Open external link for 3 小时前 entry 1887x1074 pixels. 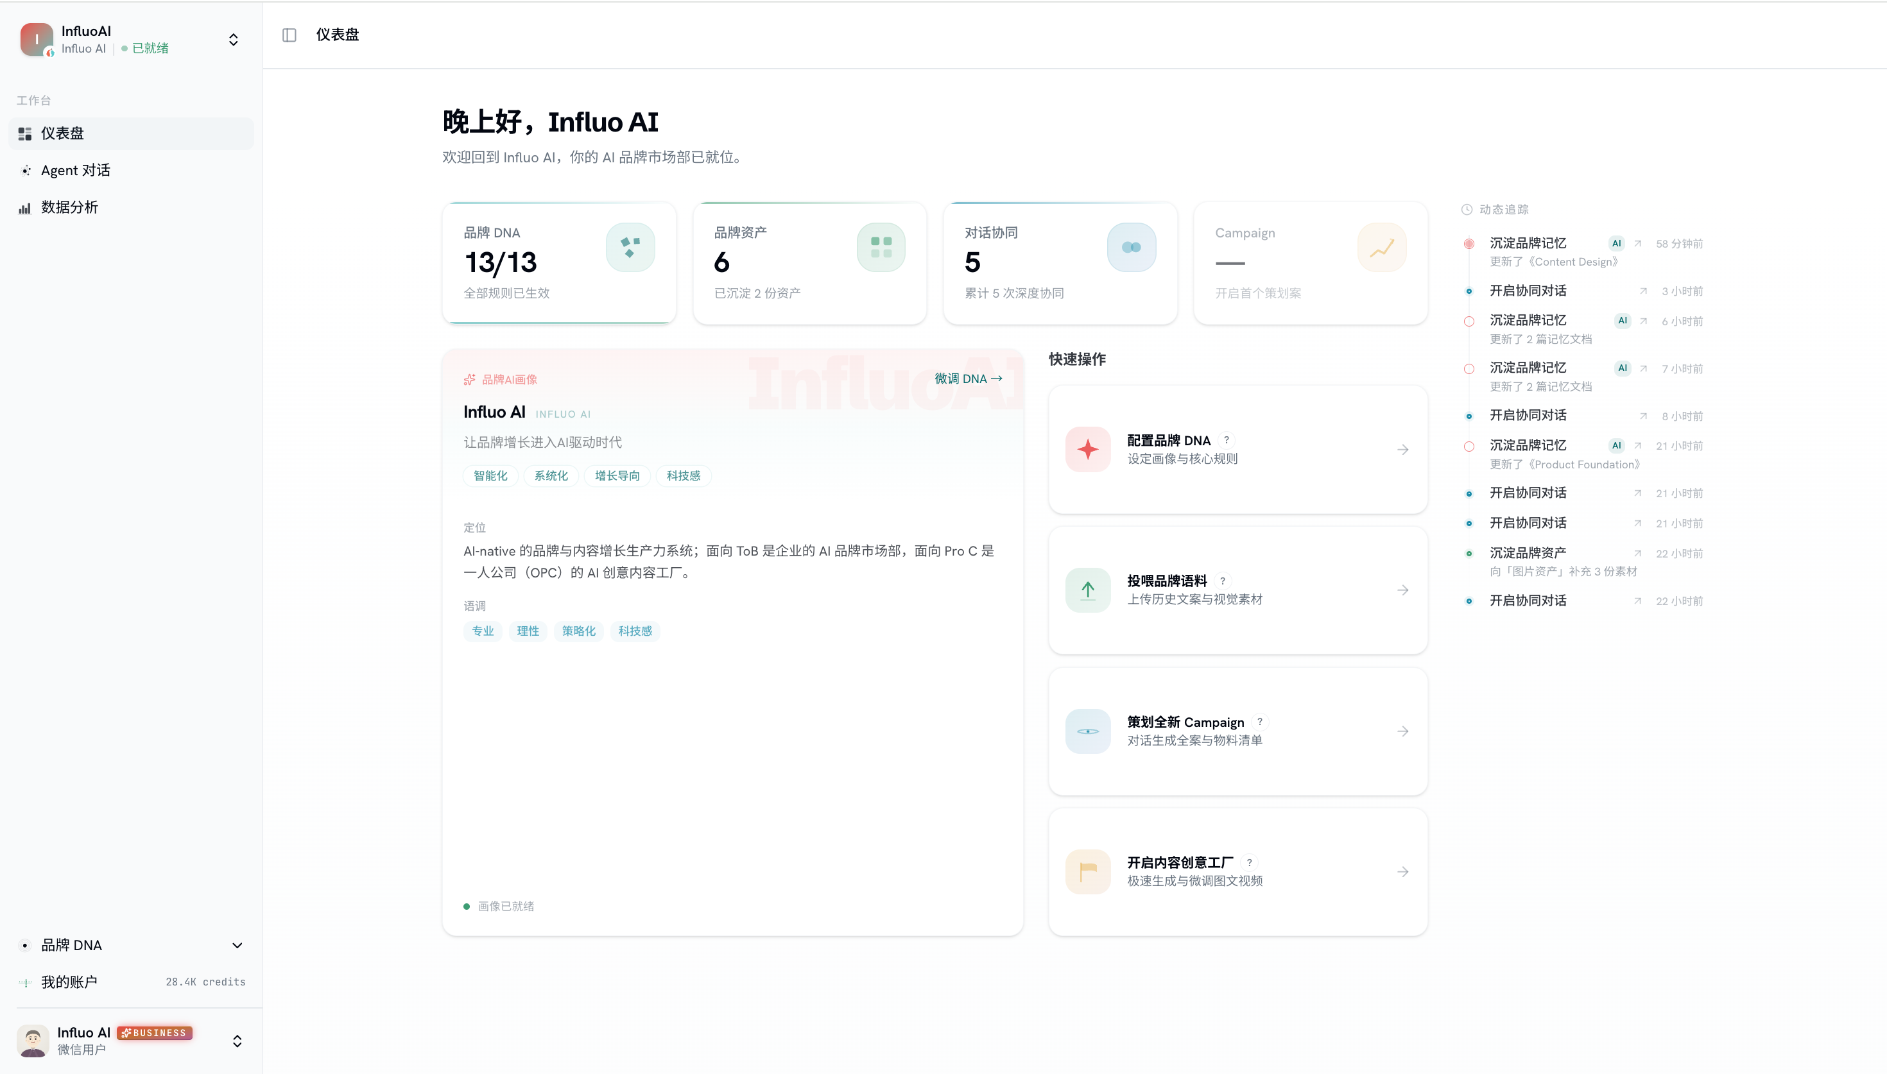1644,291
